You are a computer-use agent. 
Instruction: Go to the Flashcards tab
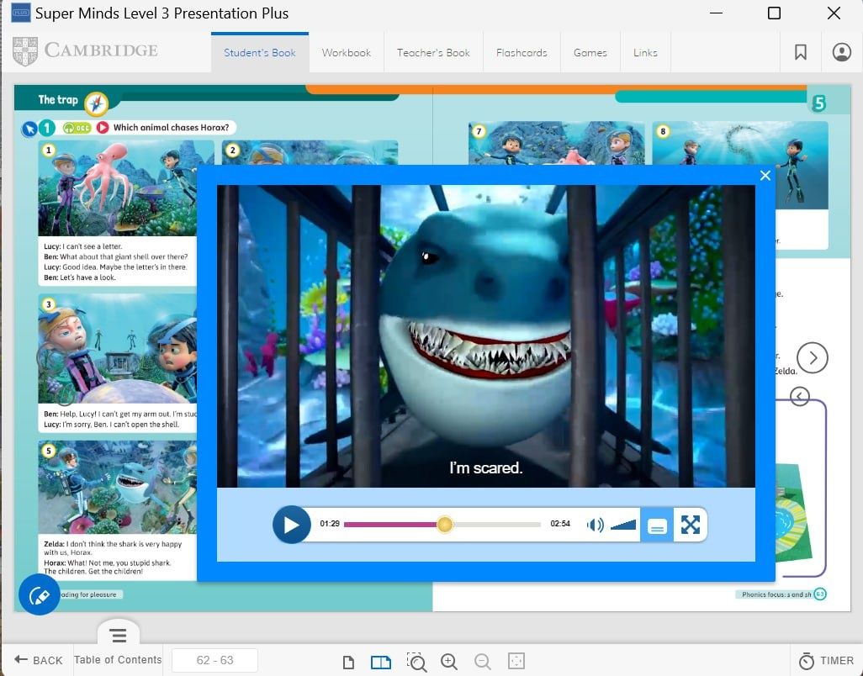tap(522, 53)
